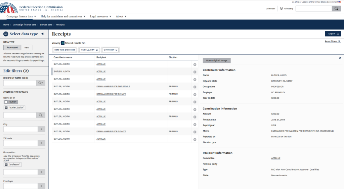The image size is (344, 189).
Task: Expand the About menu
Action: tap(121, 16)
